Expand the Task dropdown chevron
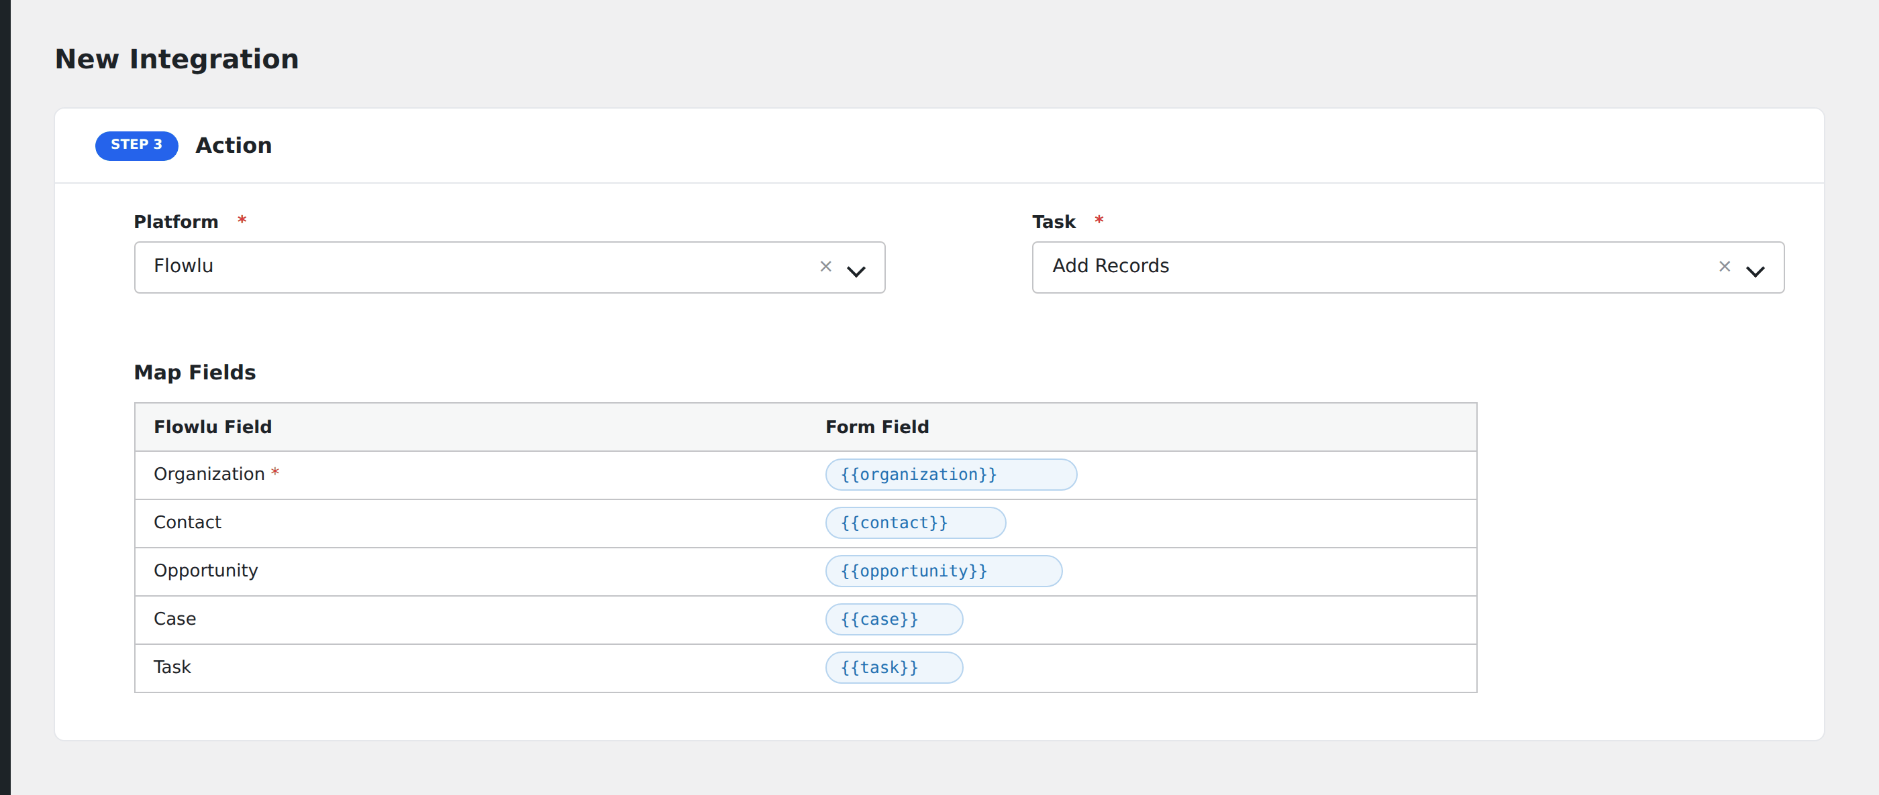Image resolution: width=1879 pixels, height=795 pixels. 1755,271
